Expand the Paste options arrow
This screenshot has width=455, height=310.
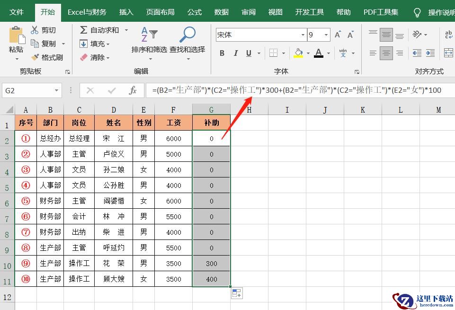pyautogui.click(x=17, y=59)
